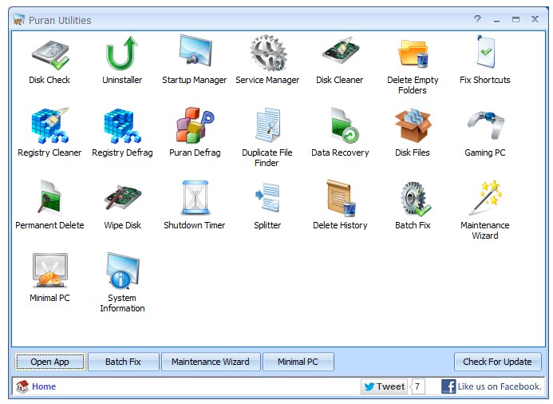
Task: Click the tweet count bubble
Action: point(417,386)
